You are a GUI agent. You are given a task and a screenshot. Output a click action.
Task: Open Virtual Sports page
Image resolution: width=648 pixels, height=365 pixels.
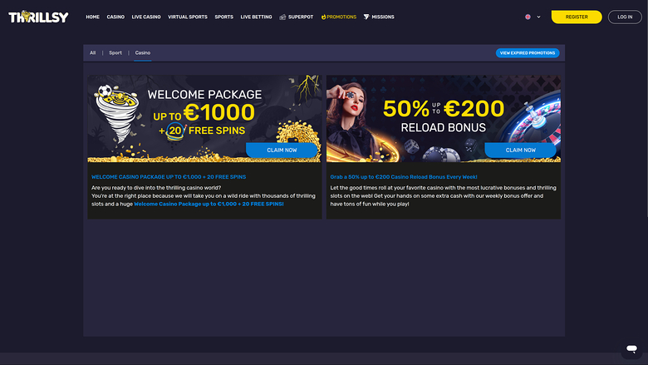[188, 17]
